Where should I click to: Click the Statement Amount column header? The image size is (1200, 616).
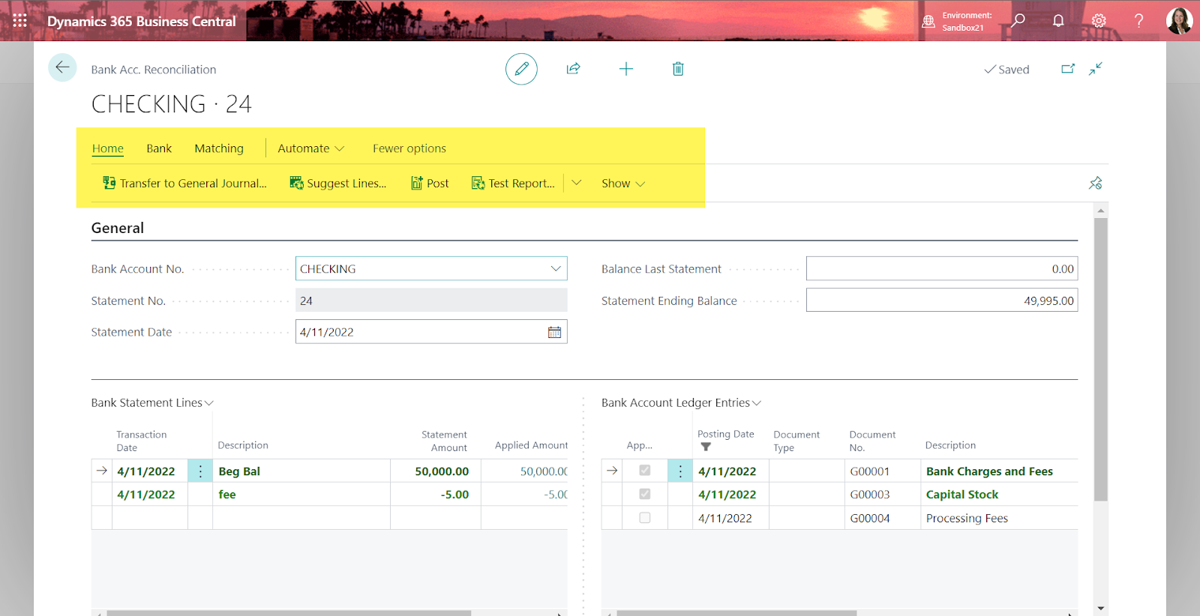444,441
